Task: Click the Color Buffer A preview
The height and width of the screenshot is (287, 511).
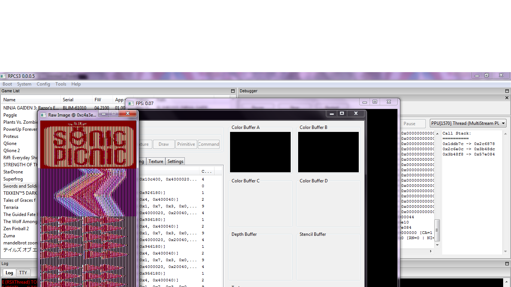Action: pos(260,152)
